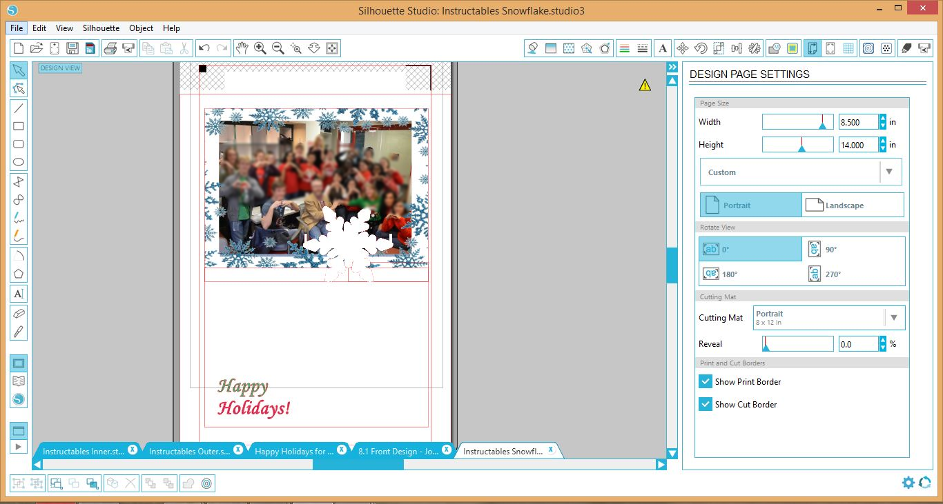The height and width of the screenshot is (504, 943).
Task: Select the Draw an Ellipse tool
Action: pyautogui.click(x=19, y=163)
